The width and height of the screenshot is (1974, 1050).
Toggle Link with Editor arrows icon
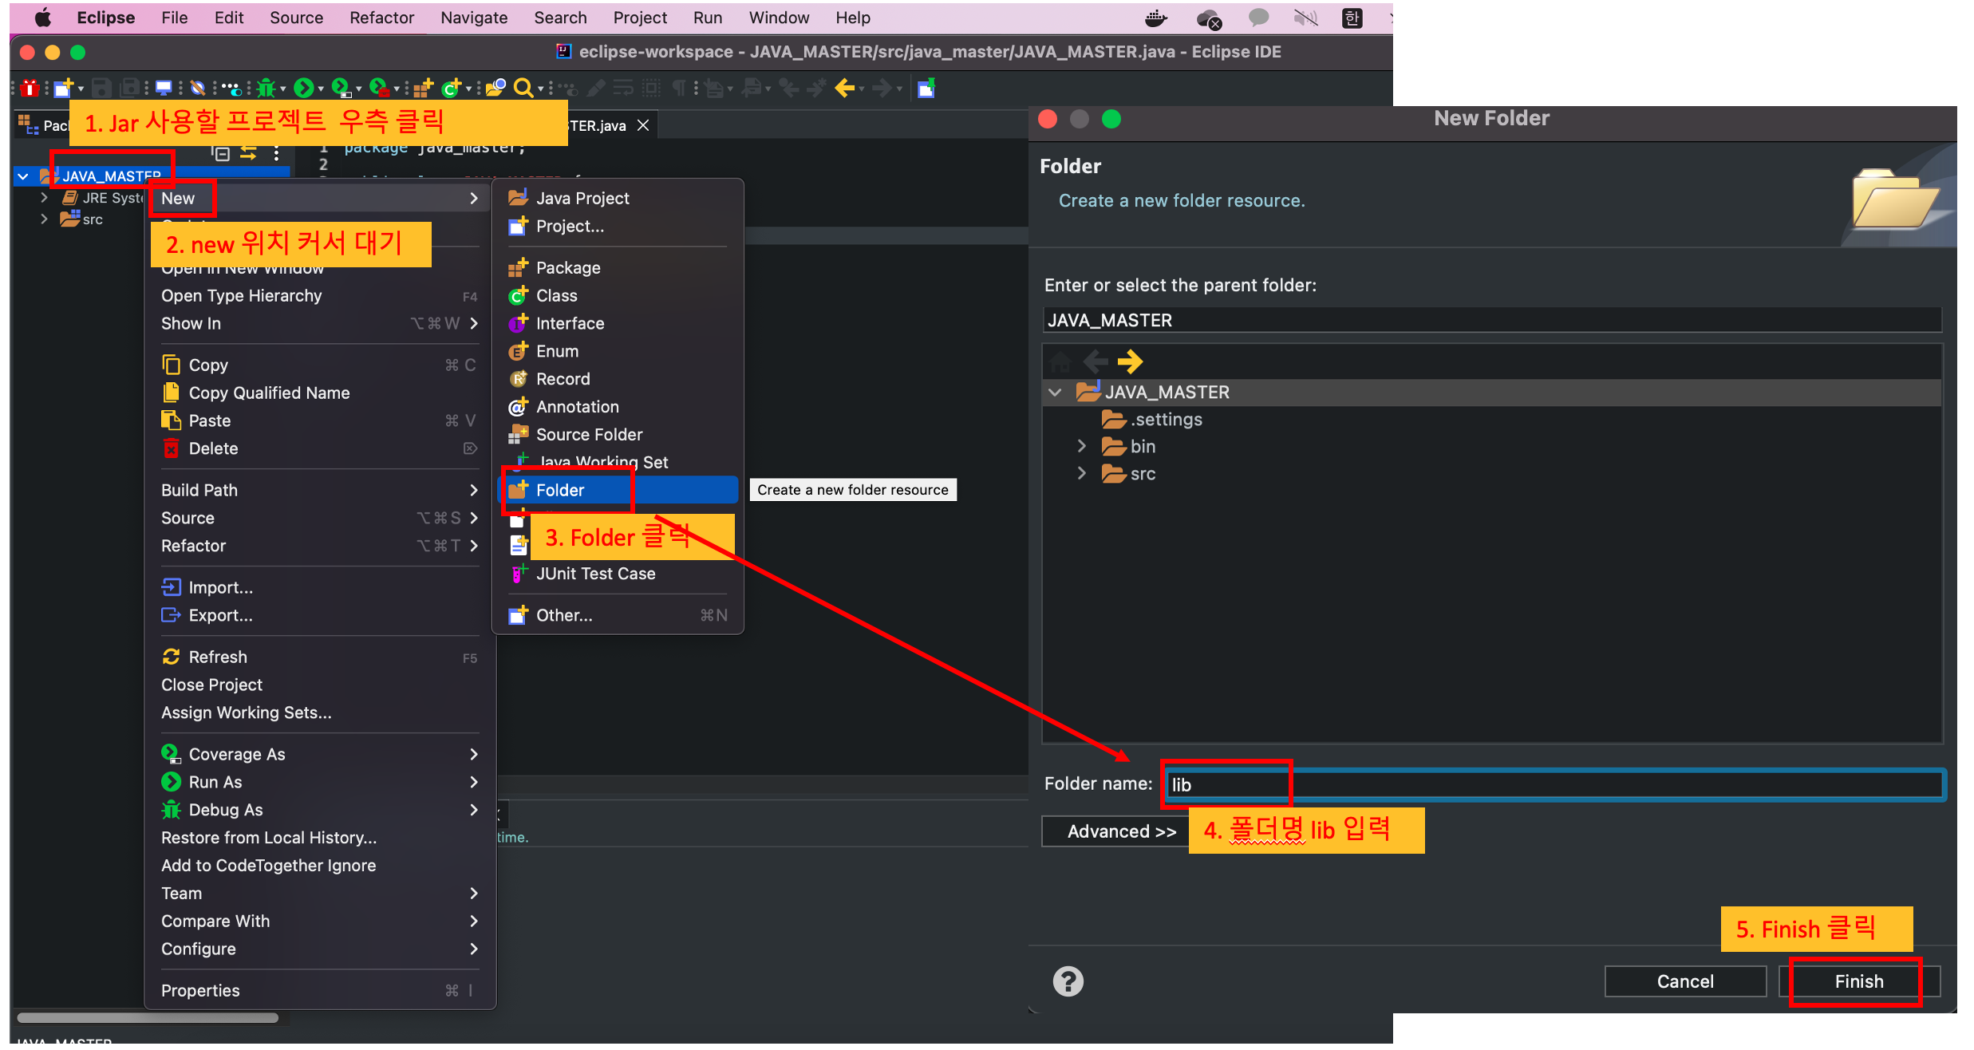click(249, 153)
